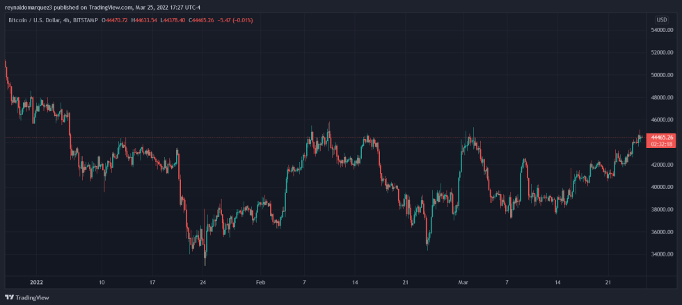This screenshot has height=305, width=682.
Task: Click the price axis label 42000.00
Action: click(x=660, y=165)
